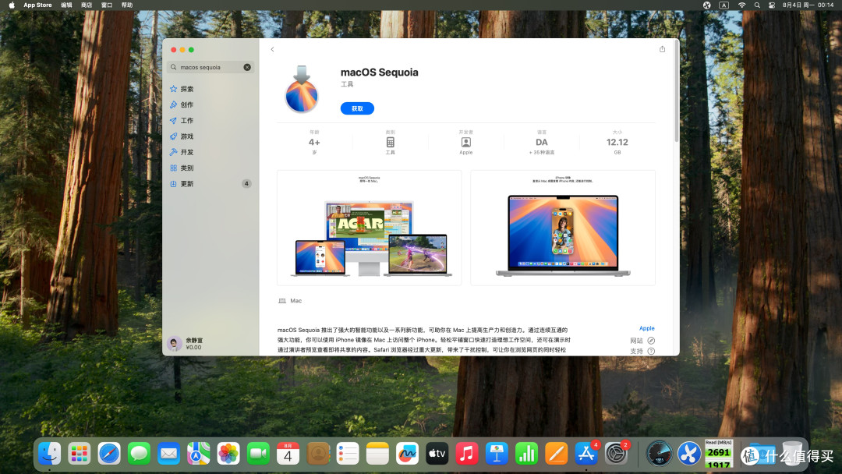Image resolution: width=842 pixels, height=474 pixels.
Task: Open Apple TV from the Dock
Action: pos(437,454)
